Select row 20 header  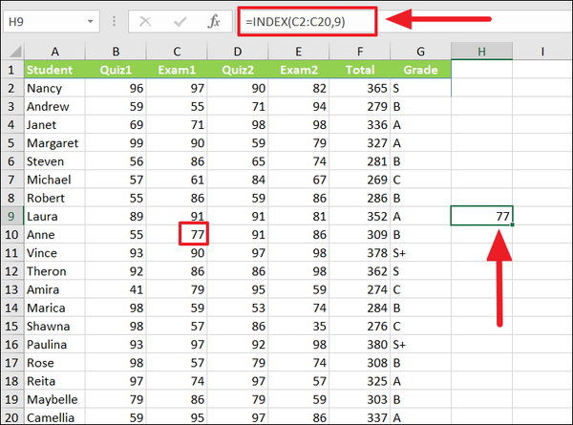tap(11, 417)
